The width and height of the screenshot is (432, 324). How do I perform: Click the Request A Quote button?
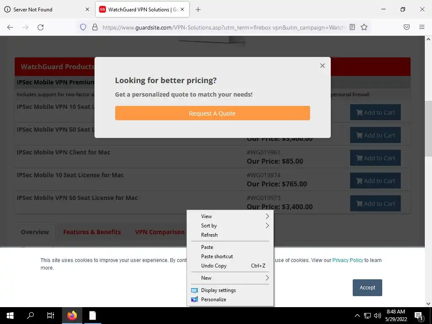click(213, 113)
